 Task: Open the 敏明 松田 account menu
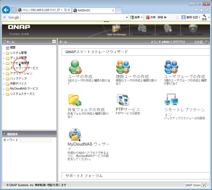[191, 17]
